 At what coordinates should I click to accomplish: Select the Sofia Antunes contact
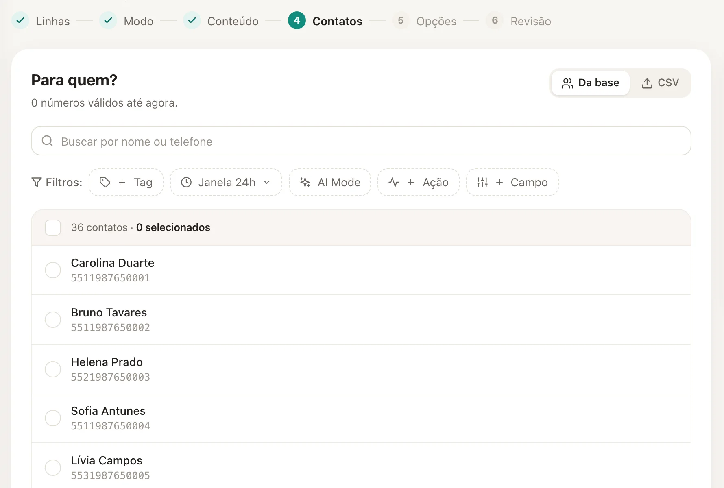pyautogui.click(x=53, y=418)
